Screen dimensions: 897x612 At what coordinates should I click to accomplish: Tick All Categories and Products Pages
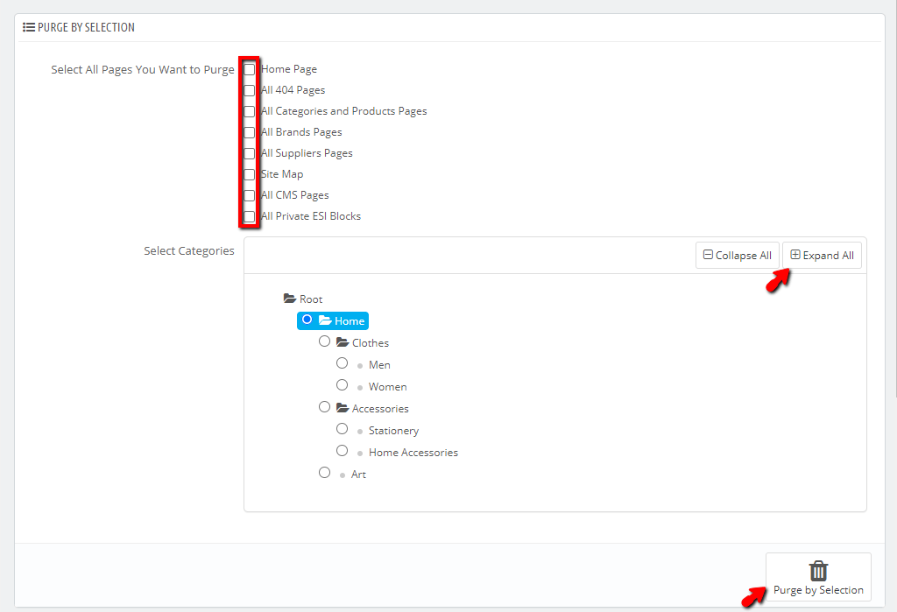tap(250, 111)
